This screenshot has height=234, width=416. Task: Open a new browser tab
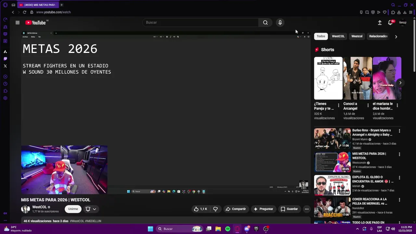pyautogui.click(x=61, y=5)
